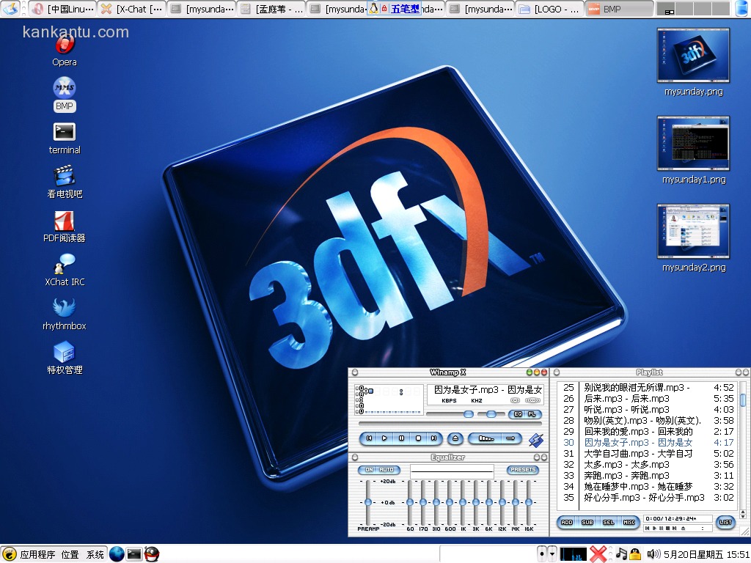This screenshot has width=751, height=563.
Task: Select playlist track 25 别说我的眼泪无所谓.mp3
Action: coord(648,387)
